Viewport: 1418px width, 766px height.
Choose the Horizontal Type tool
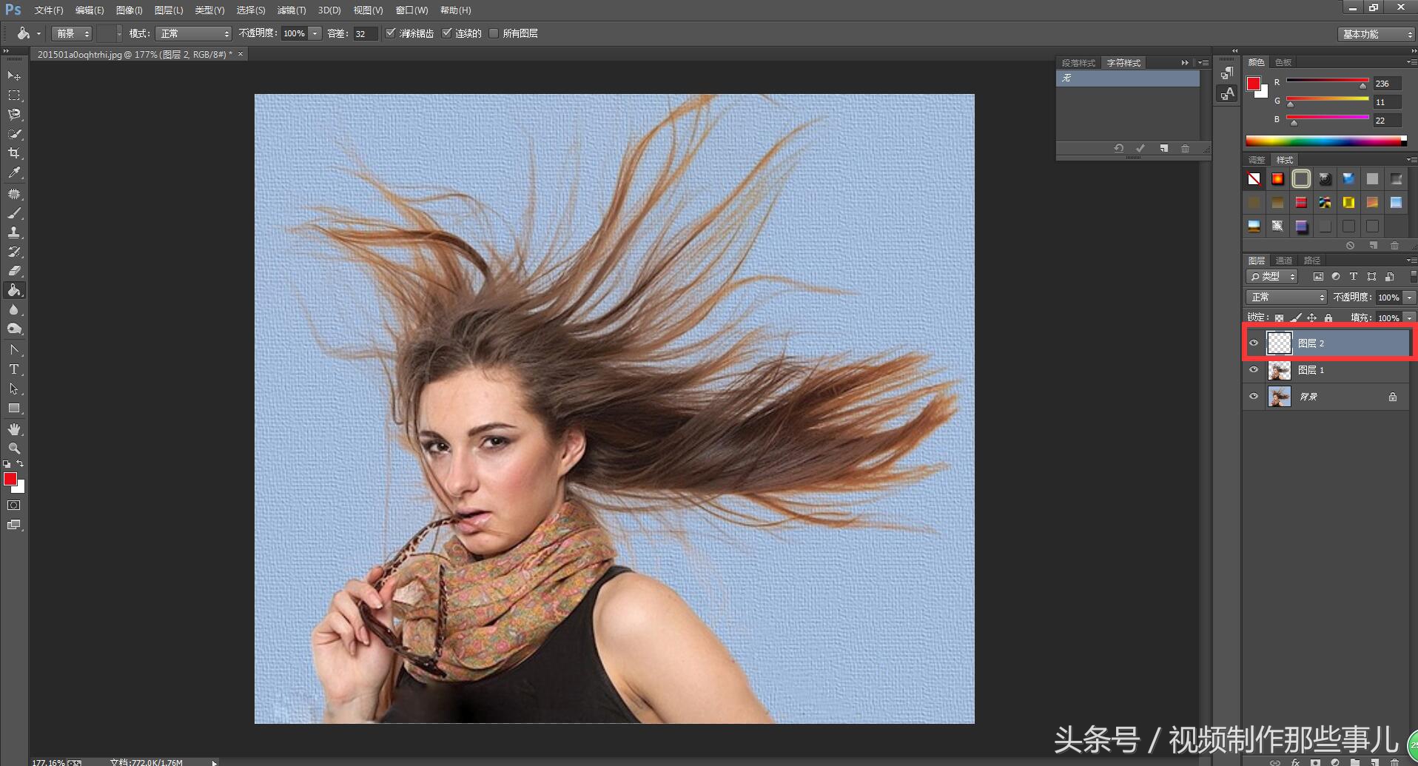[14, 369]
